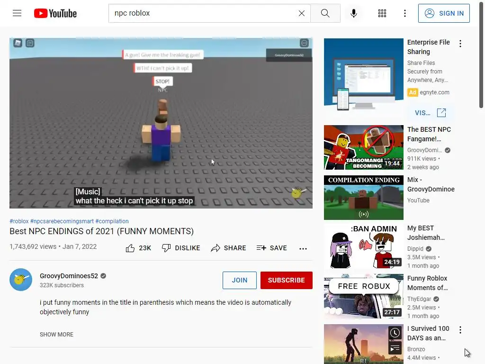Add Bronzo video to queue icon
The image size is (485, 364).
pyautogui.click(x=395, y=348)
